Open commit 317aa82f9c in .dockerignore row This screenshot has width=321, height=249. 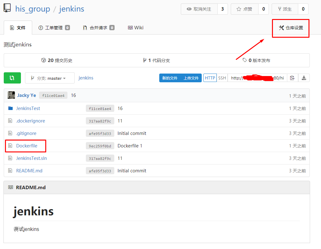100,121
